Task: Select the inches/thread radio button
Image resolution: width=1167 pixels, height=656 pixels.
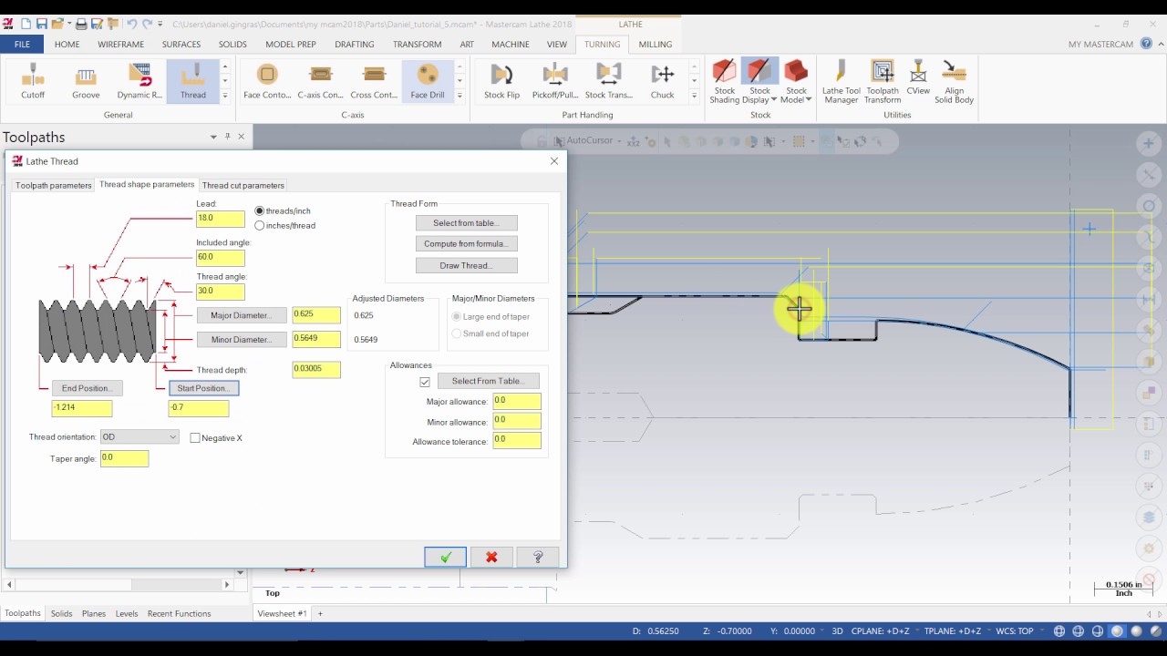Action: 260,225
